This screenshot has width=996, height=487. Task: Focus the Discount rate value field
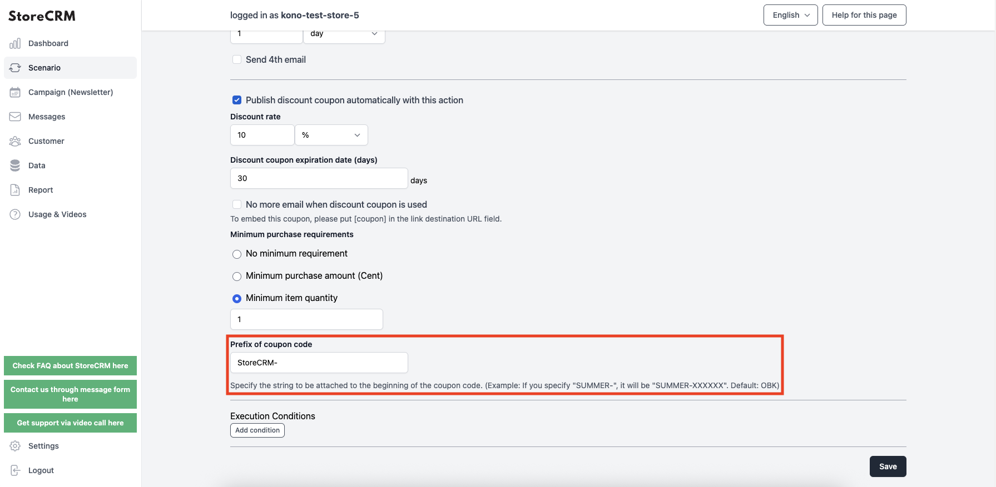tap(262, 135)
